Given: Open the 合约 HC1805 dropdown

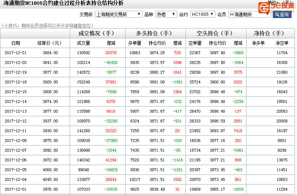Looking at the screenshot, I should pyautogui.click(x=203, y=14).
